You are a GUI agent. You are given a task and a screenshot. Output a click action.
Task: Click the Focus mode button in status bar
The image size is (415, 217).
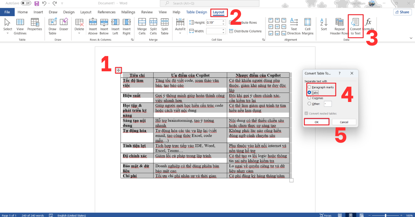pos(325,215)
